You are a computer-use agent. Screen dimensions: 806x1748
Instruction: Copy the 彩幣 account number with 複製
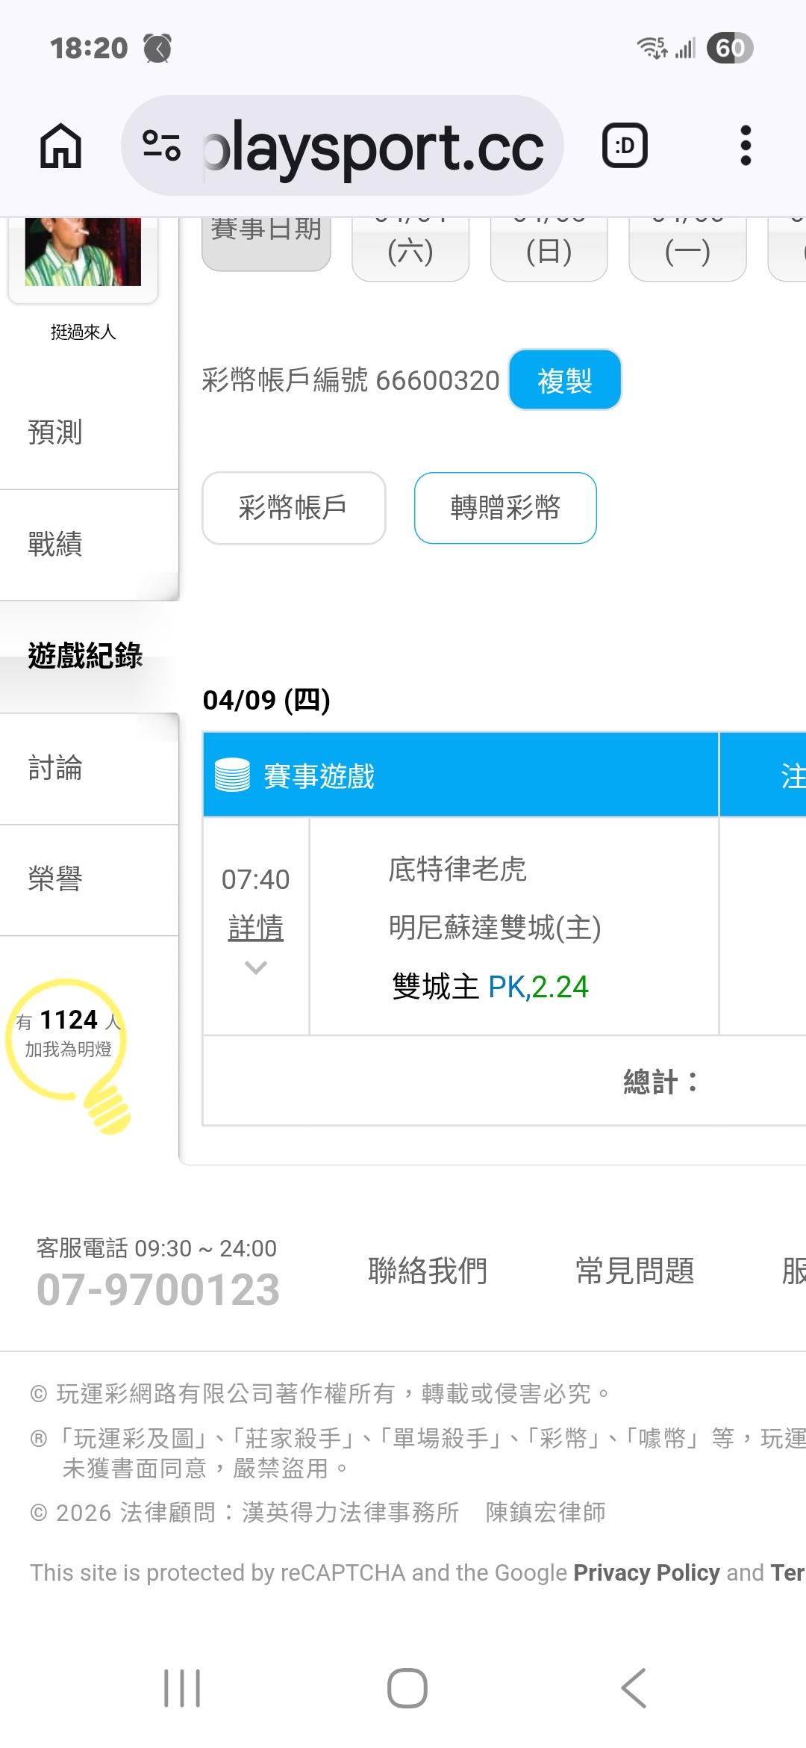[564, 380]
